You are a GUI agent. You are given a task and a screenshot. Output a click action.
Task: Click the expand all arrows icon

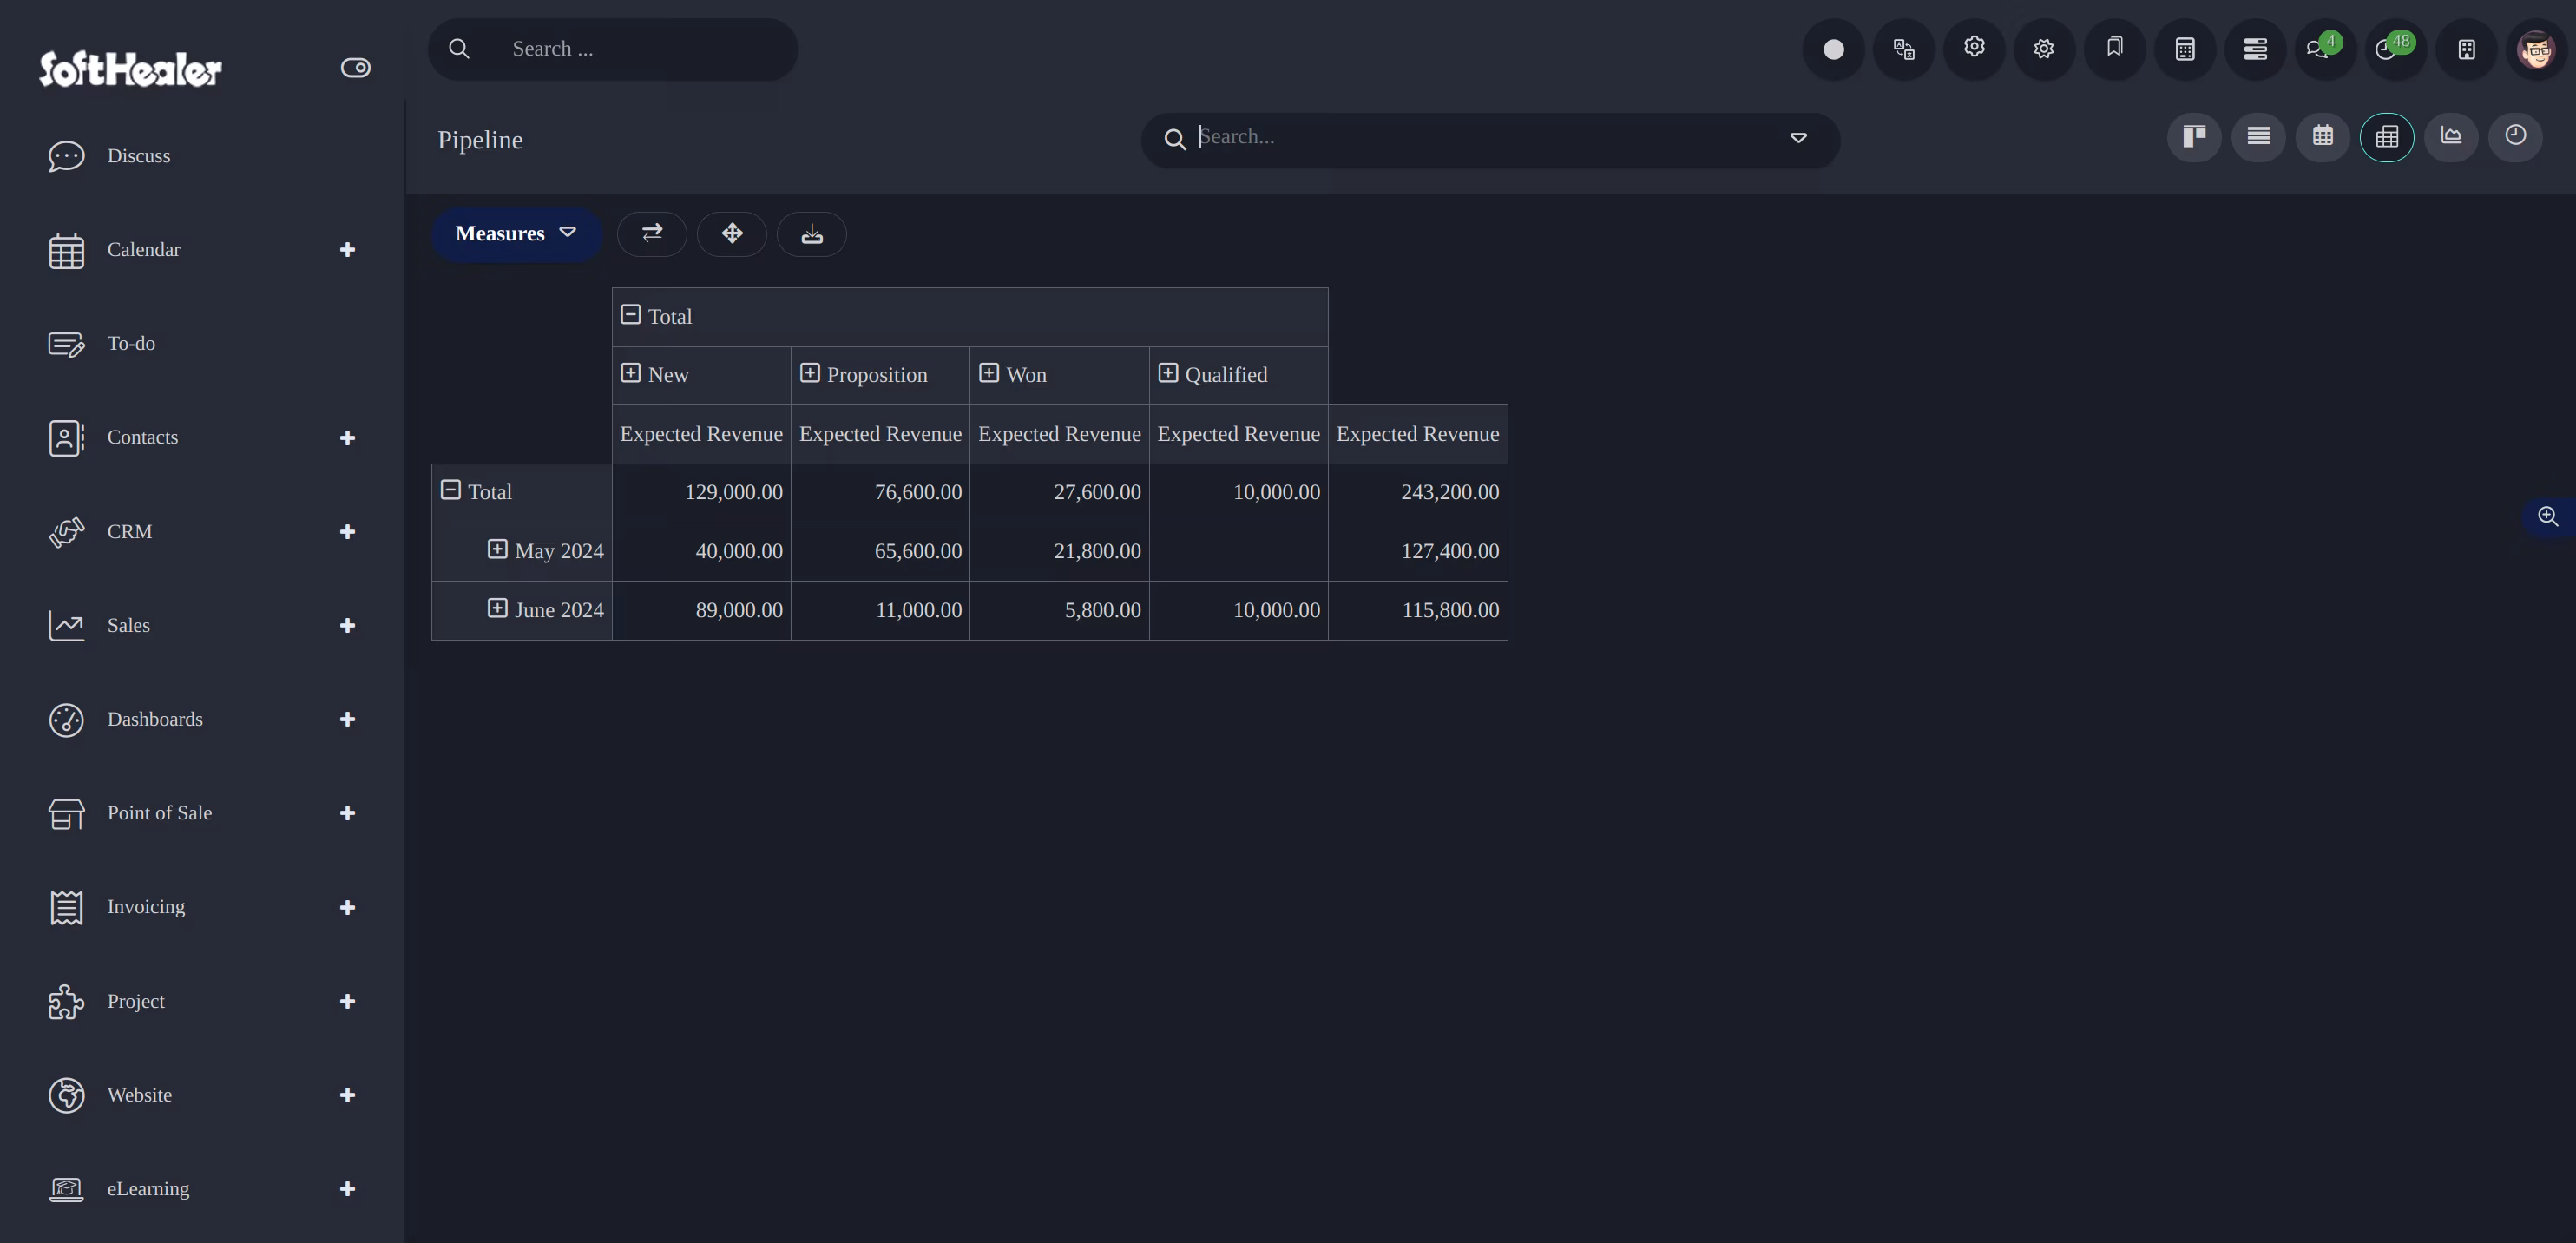click(x=732, y=234)
